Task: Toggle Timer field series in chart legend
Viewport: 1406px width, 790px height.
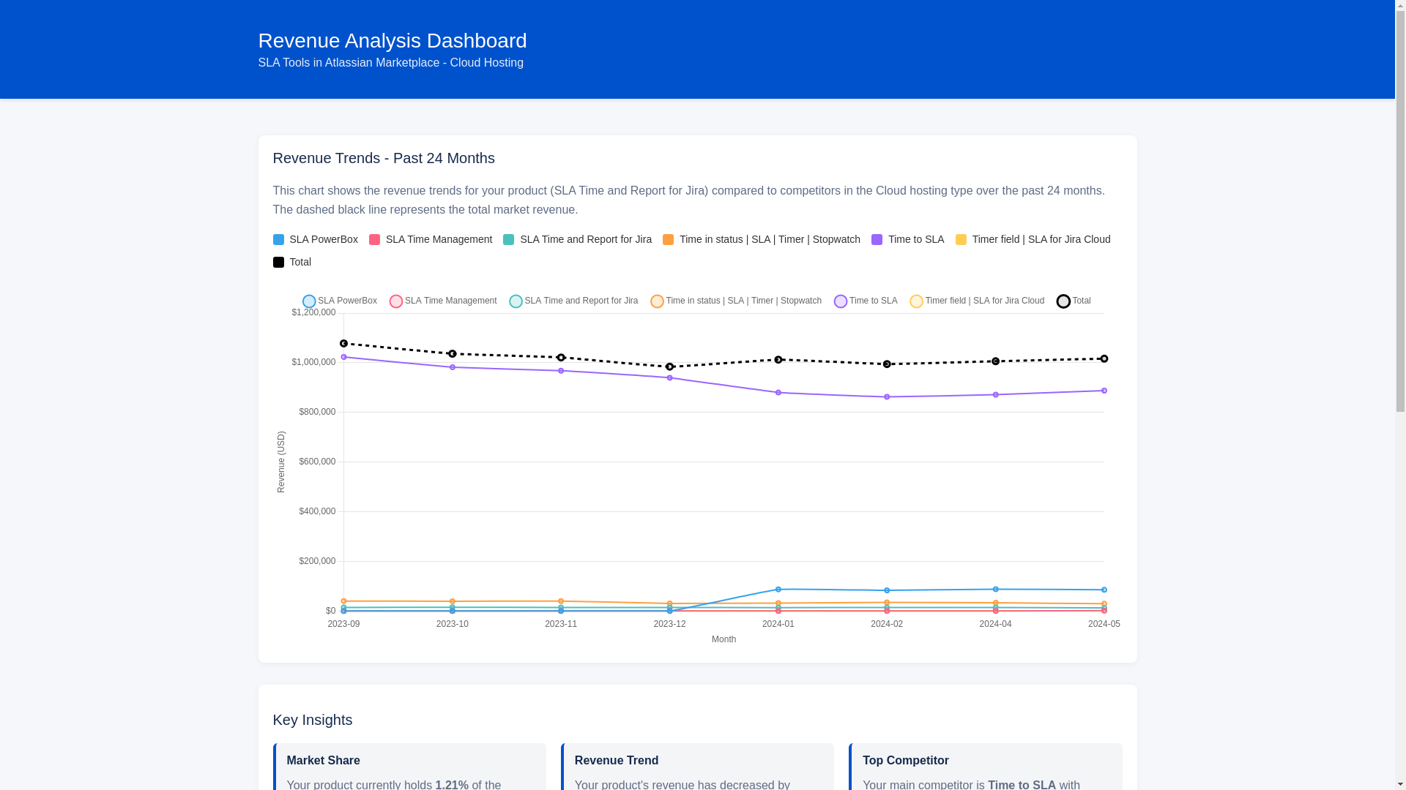Action: (977, 301)
